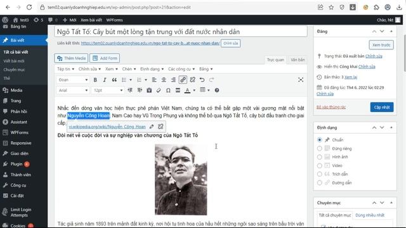This screenshot has width=406, height=228.
Task: Insert horizontal line
Action: (x=178, y=90)
